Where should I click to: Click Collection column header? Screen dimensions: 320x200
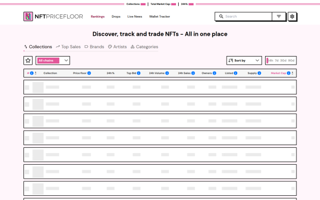click(x=50, y=73)
